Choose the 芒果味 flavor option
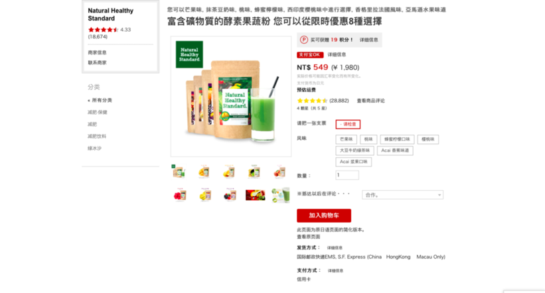The height and width of the screenshot is (293, 545). tap(347, 139)
